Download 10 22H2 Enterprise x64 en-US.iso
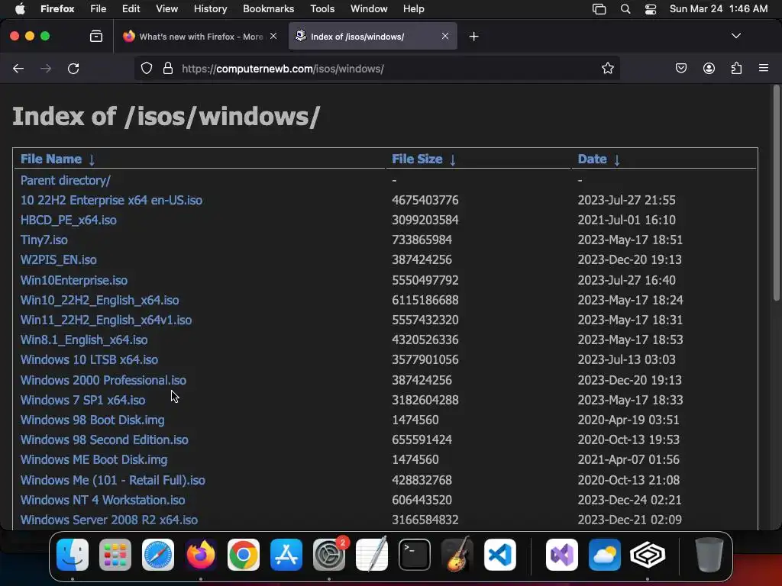The height and width of the screenshot is (586, 782). 111,201
